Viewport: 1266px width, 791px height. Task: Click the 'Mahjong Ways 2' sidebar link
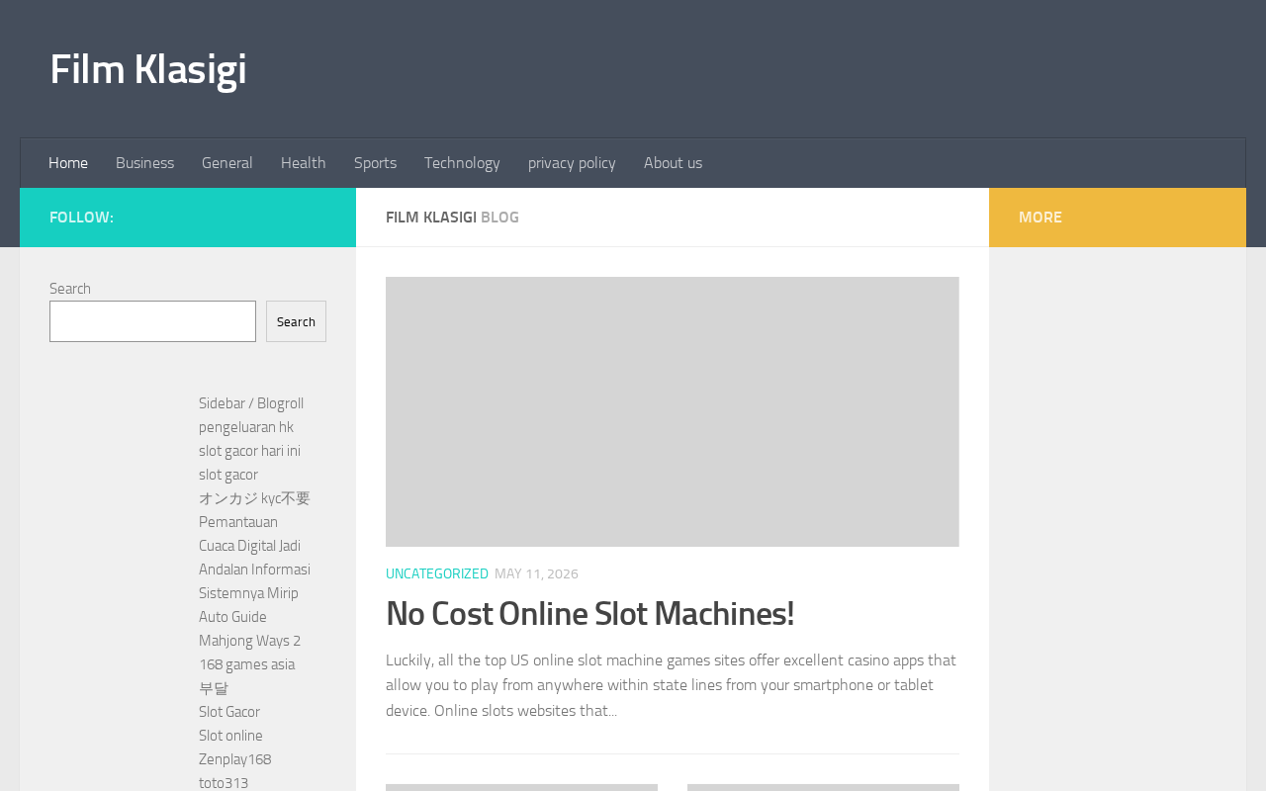[x=249, y=641]
